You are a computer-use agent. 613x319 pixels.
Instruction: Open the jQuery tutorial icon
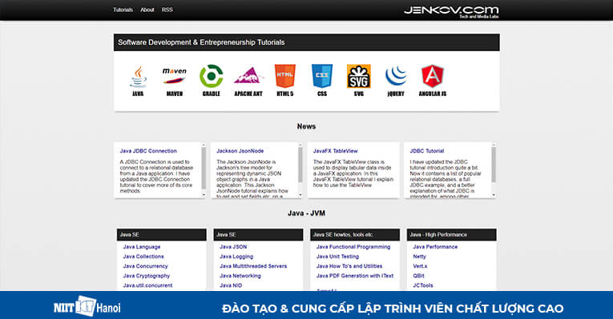396,80
